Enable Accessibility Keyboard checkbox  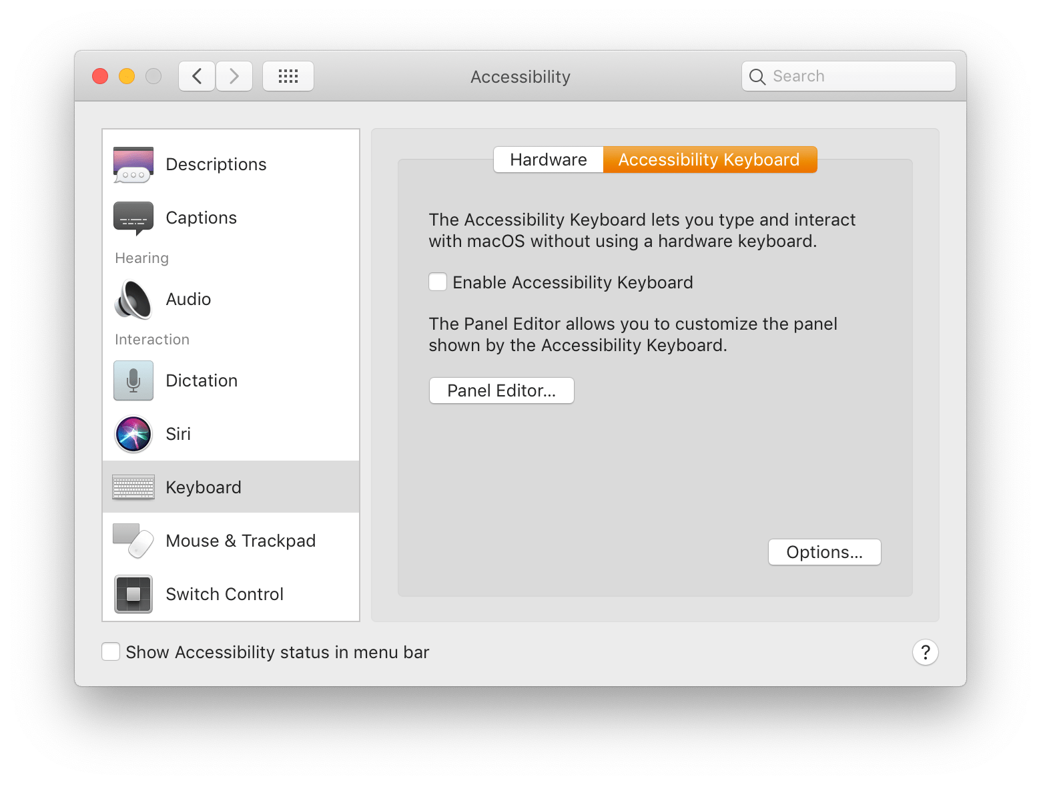coord(438,282)
